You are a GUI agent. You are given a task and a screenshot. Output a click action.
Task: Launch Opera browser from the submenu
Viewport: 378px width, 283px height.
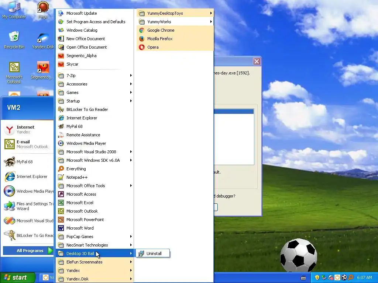pyautogui.click(x=175, y=47)
